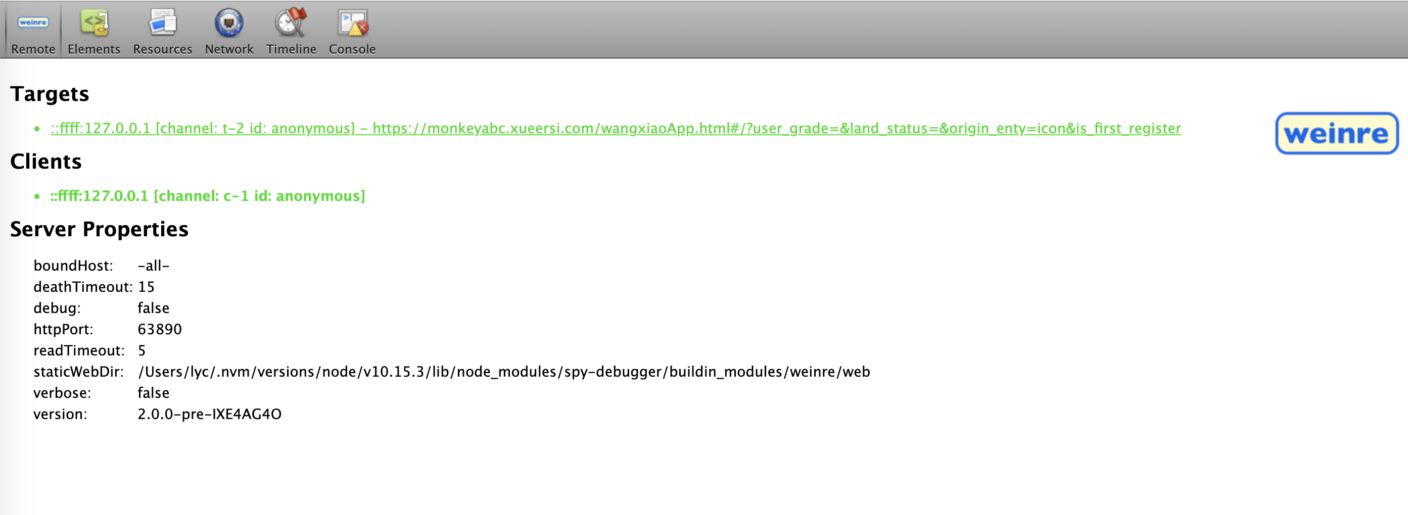Click the Targets heading

coord(50,94)
